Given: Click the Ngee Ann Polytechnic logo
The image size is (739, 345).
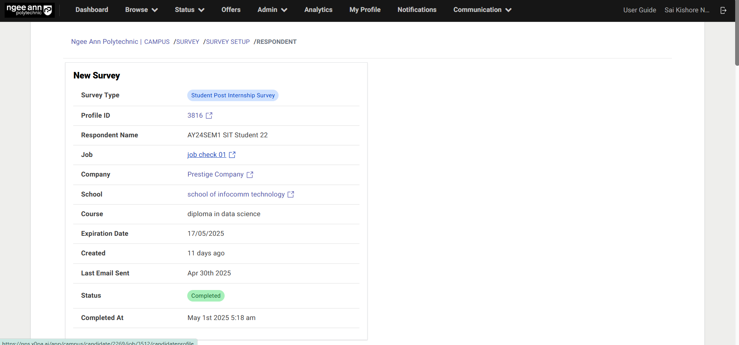Looking at the screenshot, I should (x=29, y=10).
